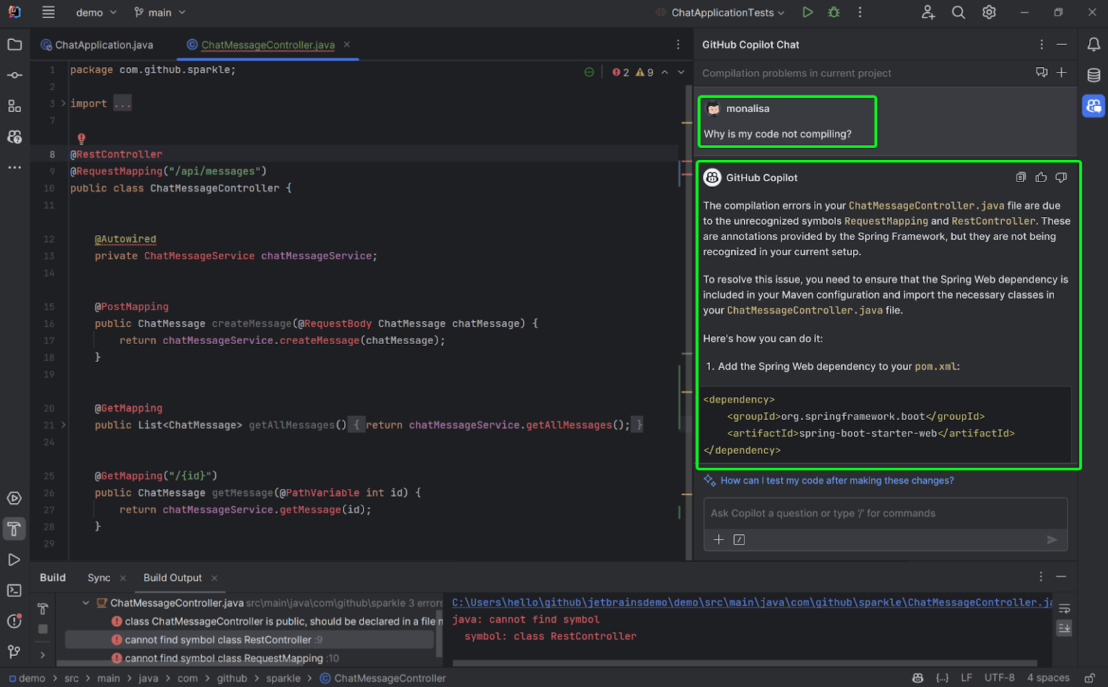
Task: Rebuild with hammer icon in Build panel
Action: [x=43, y=609]
